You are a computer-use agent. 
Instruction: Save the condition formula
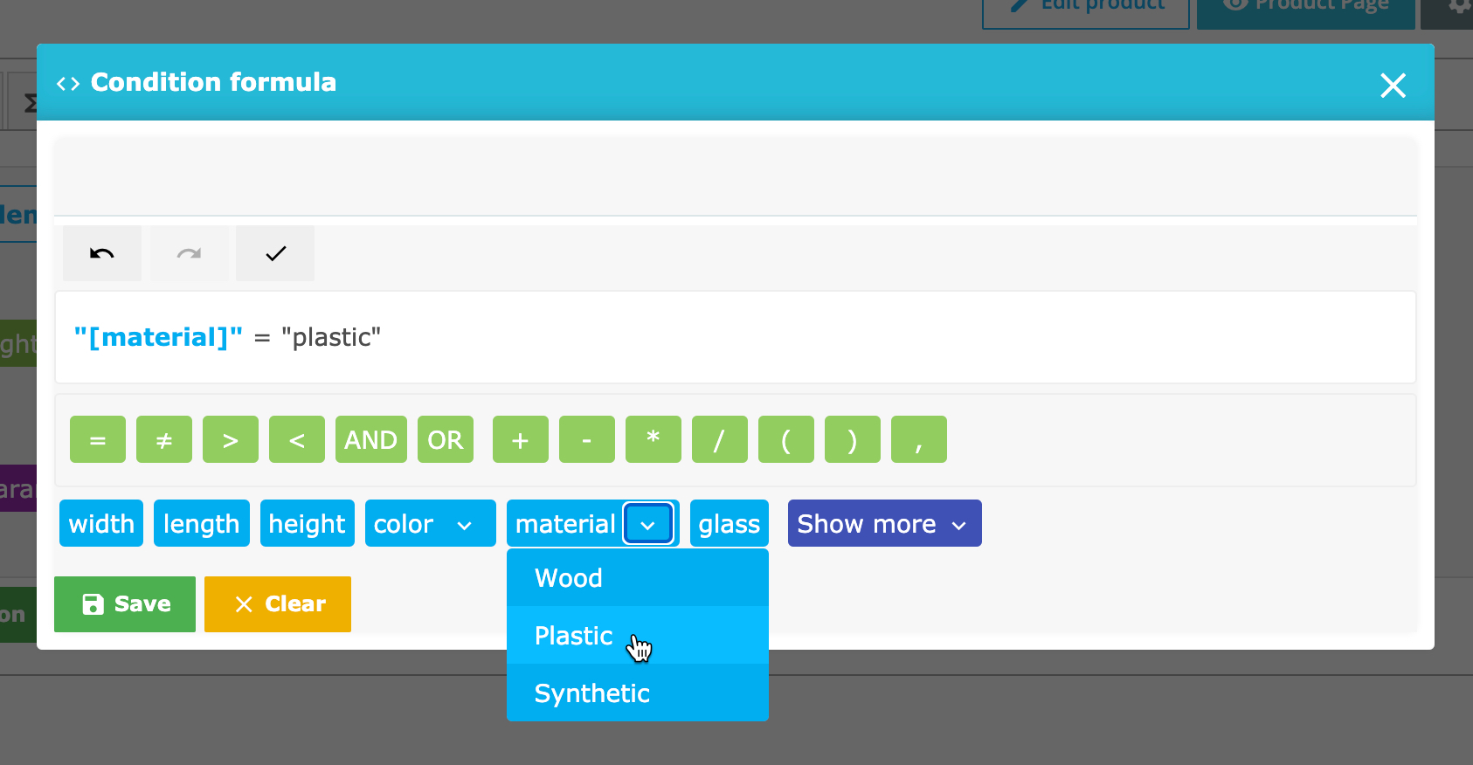[x=125, y=604]
